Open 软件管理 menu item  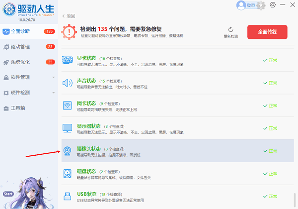[x=29, y=77]
